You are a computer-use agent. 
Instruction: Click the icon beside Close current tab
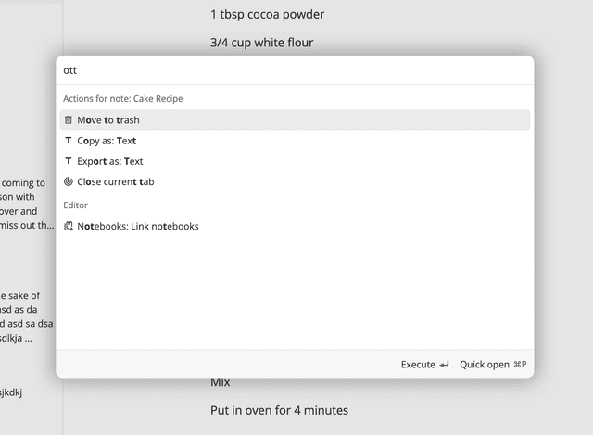coord(69,182)
